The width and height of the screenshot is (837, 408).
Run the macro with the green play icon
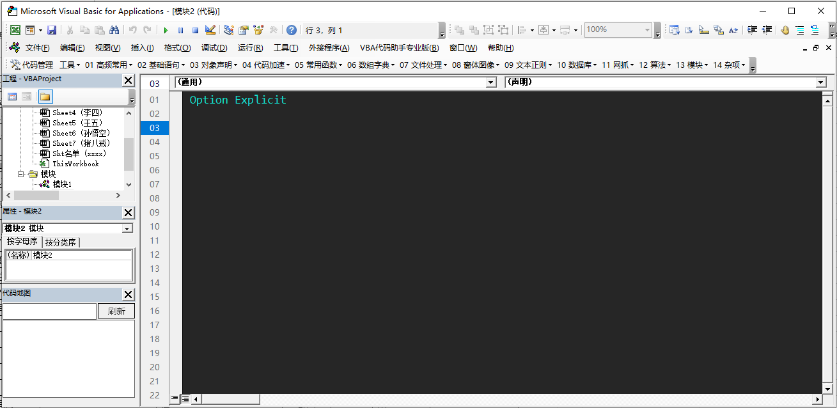166,30
